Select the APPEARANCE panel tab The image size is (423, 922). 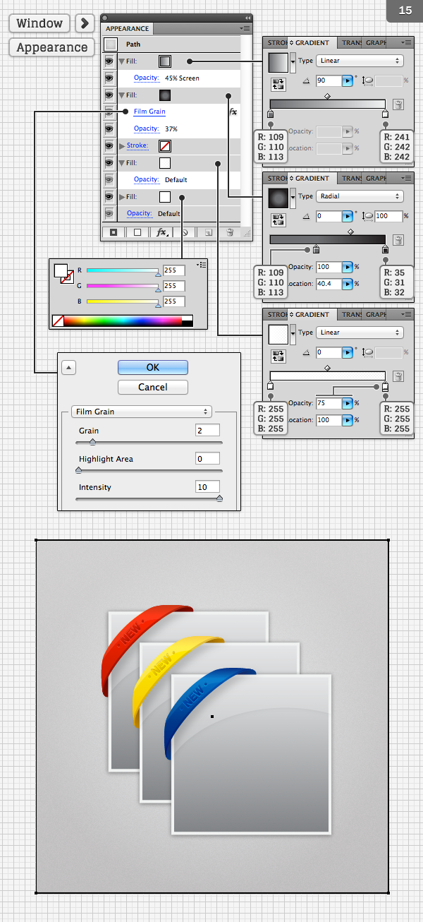[128, 29]
